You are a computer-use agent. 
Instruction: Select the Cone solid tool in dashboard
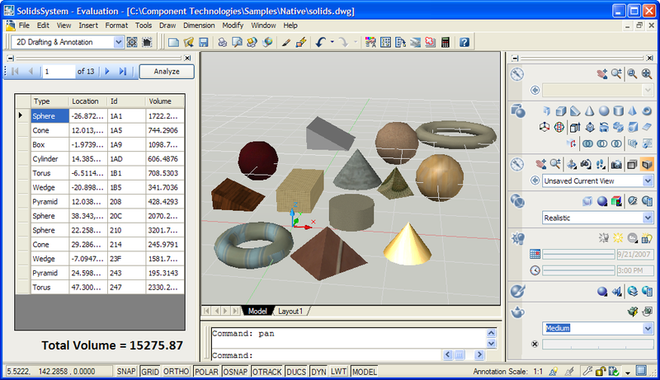click(590, 111)
